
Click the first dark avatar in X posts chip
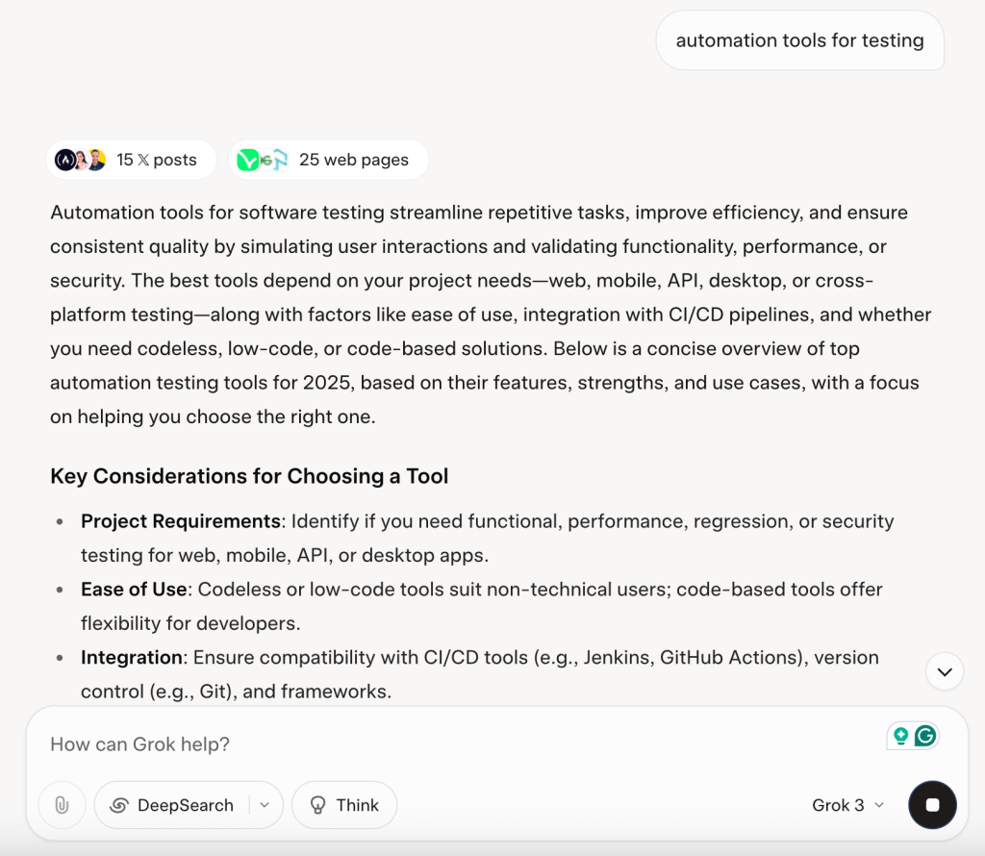point(65,161)
